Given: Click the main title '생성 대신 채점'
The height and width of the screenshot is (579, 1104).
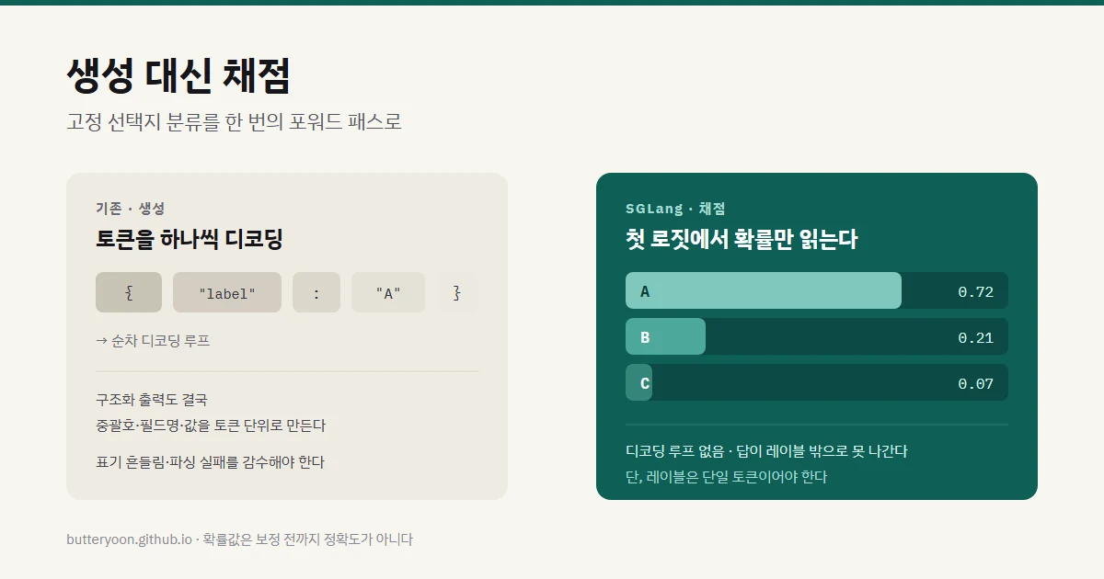Looking at the screenshot, I should pos(178,75).
